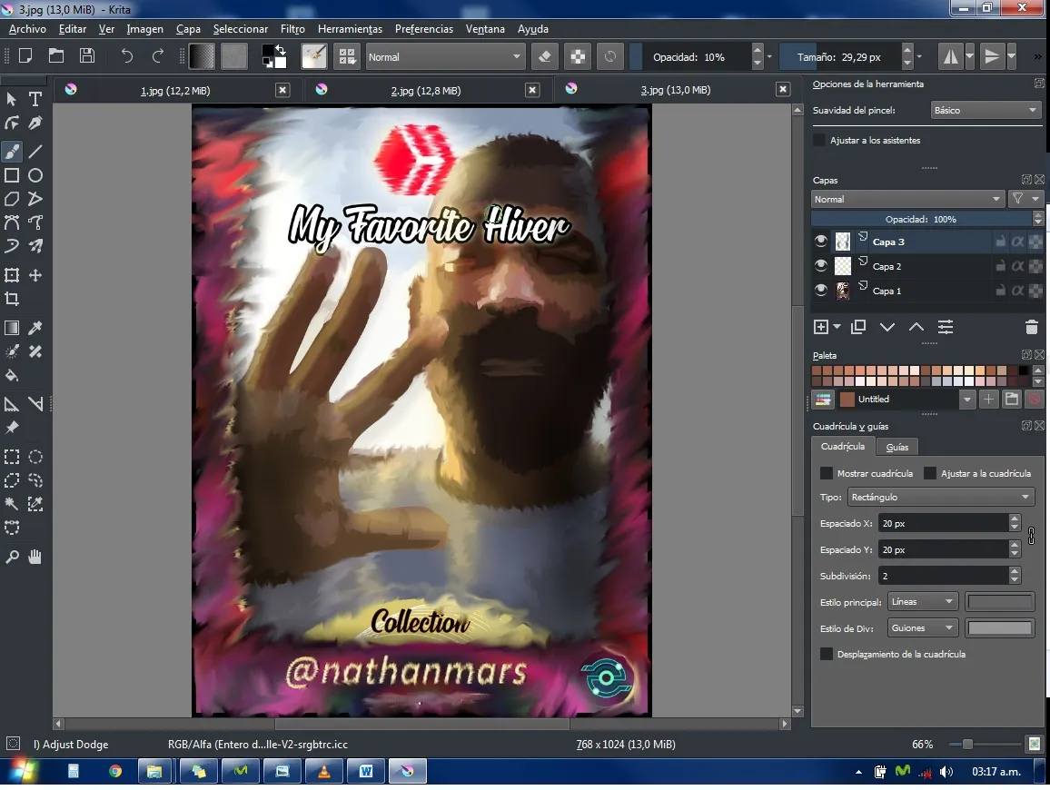Viewport: 1050px width, 790px height.
Task: Enable Desplazamiento de la cuadrícula checkbox
Action: tap(827, 654)
